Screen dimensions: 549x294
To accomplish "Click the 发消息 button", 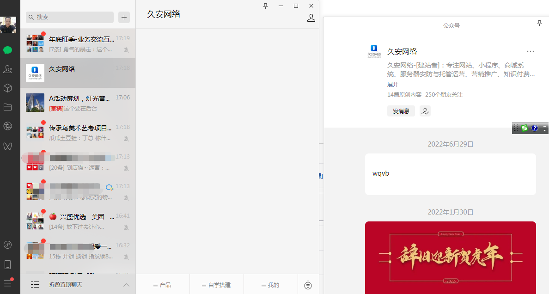I will [x=401, y=111].
